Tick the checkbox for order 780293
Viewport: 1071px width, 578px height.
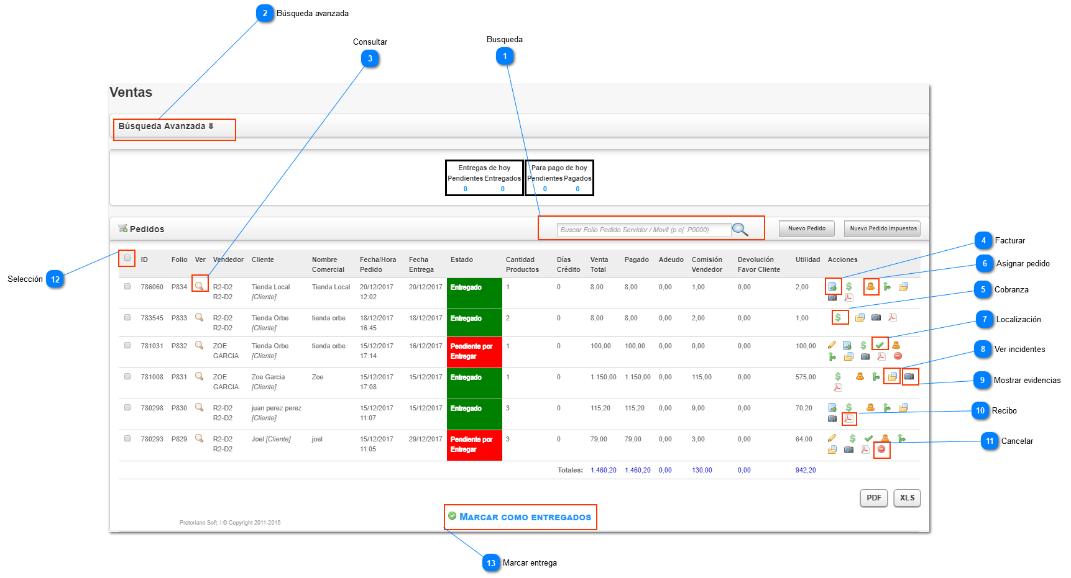127,438
